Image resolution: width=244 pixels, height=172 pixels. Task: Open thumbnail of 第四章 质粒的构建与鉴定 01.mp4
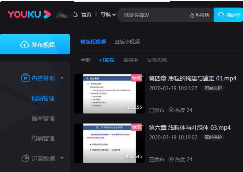click(x=109, y=94)
